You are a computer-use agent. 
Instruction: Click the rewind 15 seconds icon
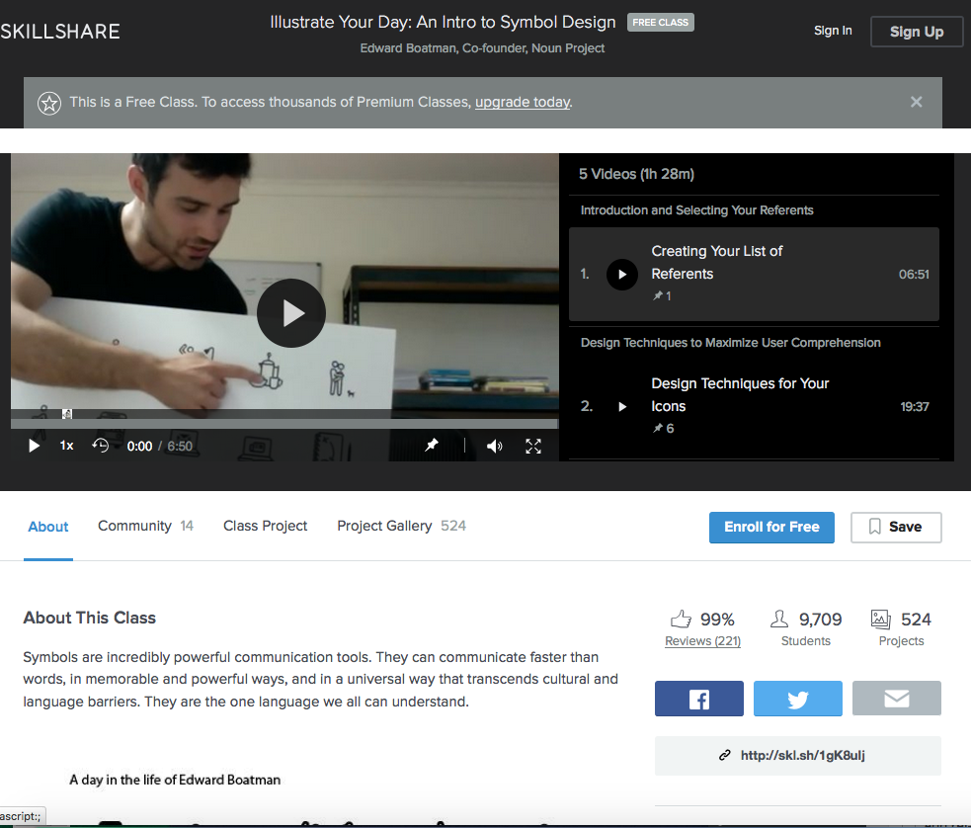tap(101, 446)
